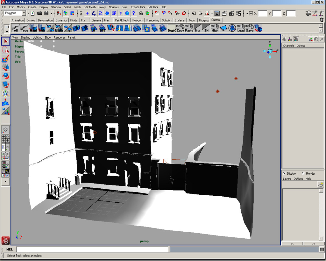Click the New scene icon
This screenshot has width=326, height=261.
pyautogui.click(x=33, y=13)
